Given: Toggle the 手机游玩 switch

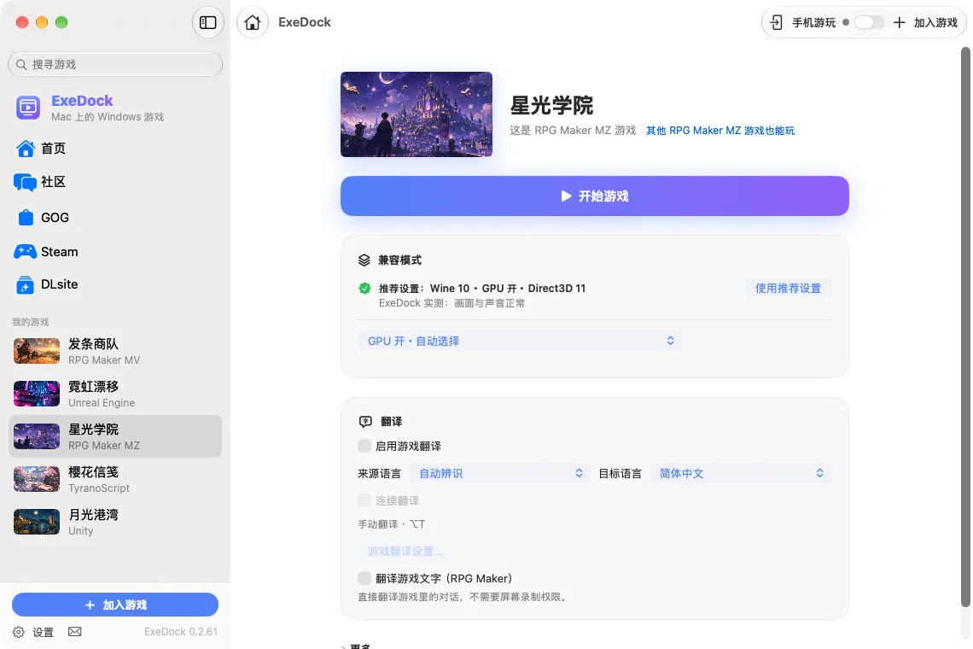Looking at the screenshot, I should pyautogui.click(x=869, y=22).
